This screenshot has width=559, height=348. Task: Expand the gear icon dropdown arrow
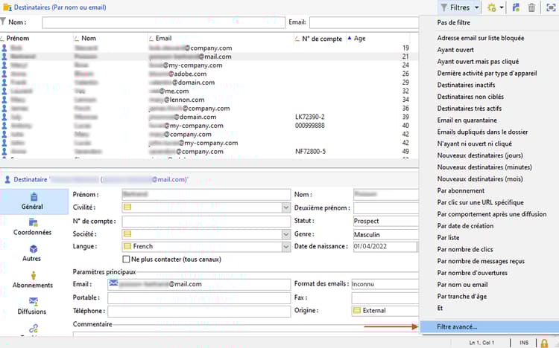pyautogui.click(x=502, y=7)
